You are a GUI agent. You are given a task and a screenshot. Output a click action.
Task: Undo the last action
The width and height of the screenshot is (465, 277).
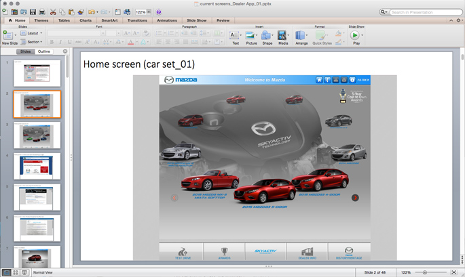pyautogui.click(x=92, y=12)
